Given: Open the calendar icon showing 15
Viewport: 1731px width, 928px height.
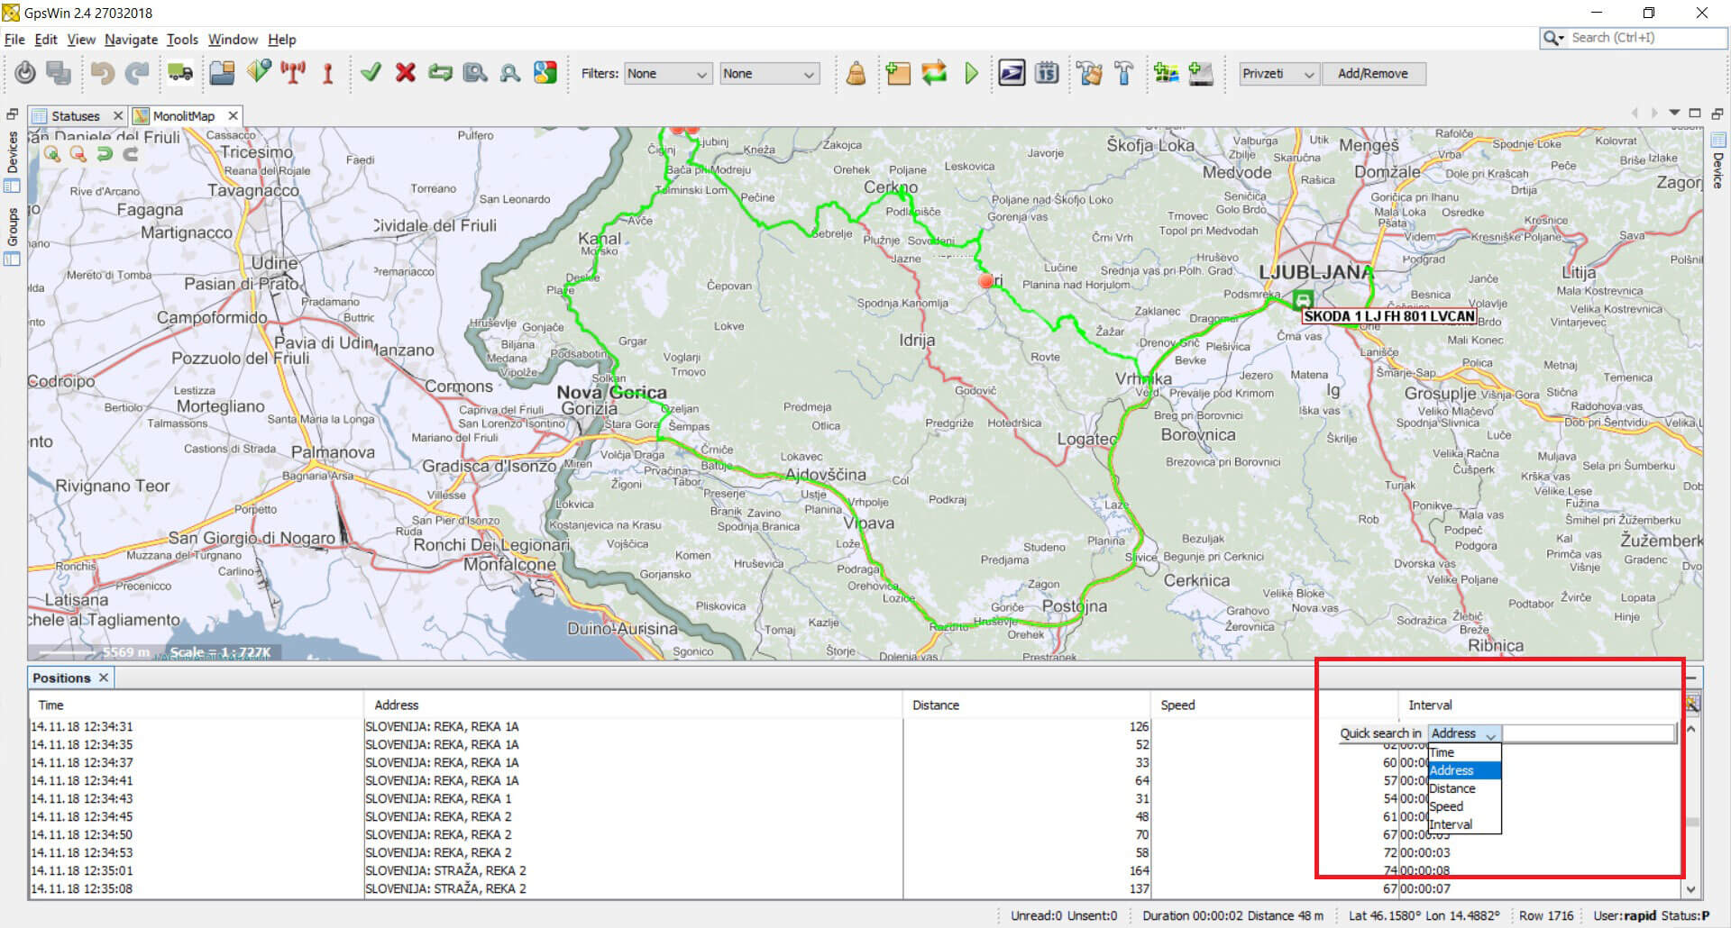Looking at the screenshot, I should pos(1047,74).
